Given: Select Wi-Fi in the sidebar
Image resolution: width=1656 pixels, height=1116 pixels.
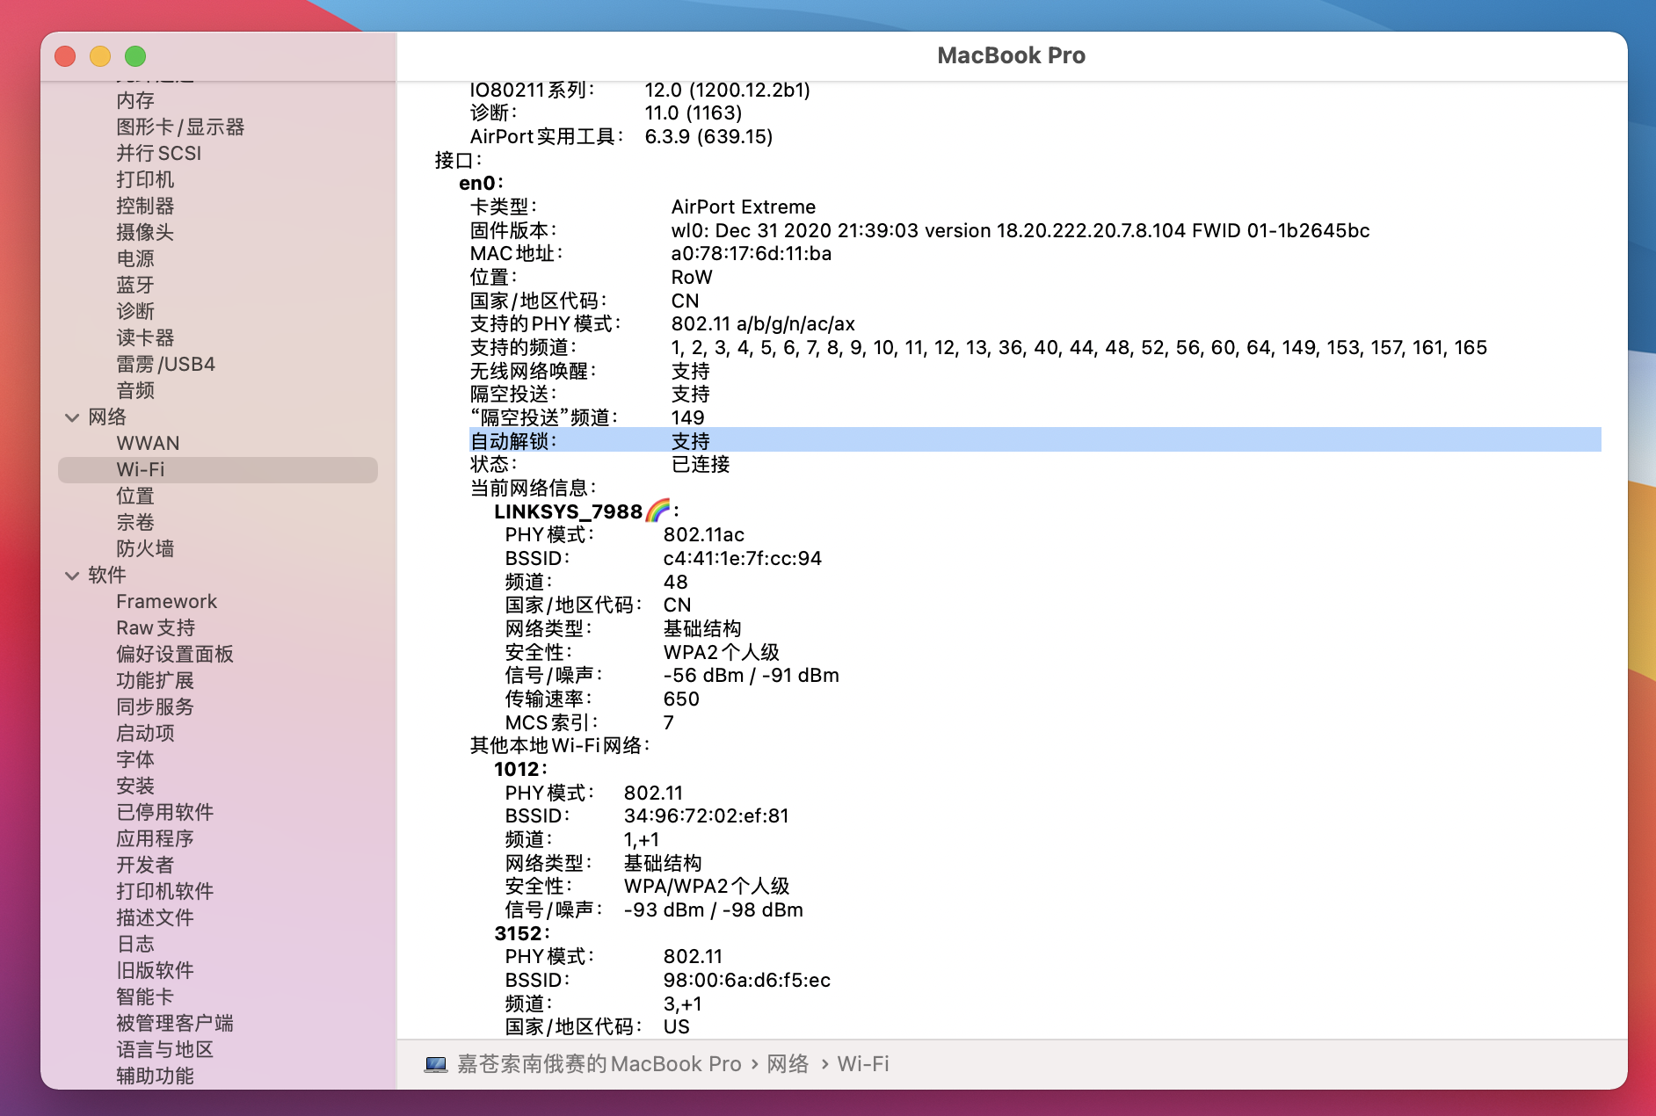Looking at the screenshot, I should point(141,469).
